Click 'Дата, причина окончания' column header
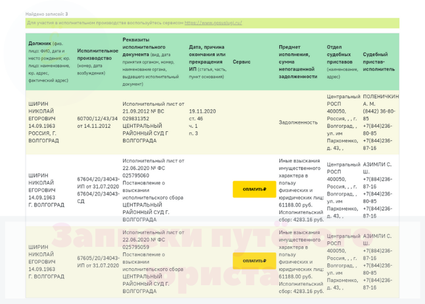Viewport: 425px width, 304px height. point(208,62)
